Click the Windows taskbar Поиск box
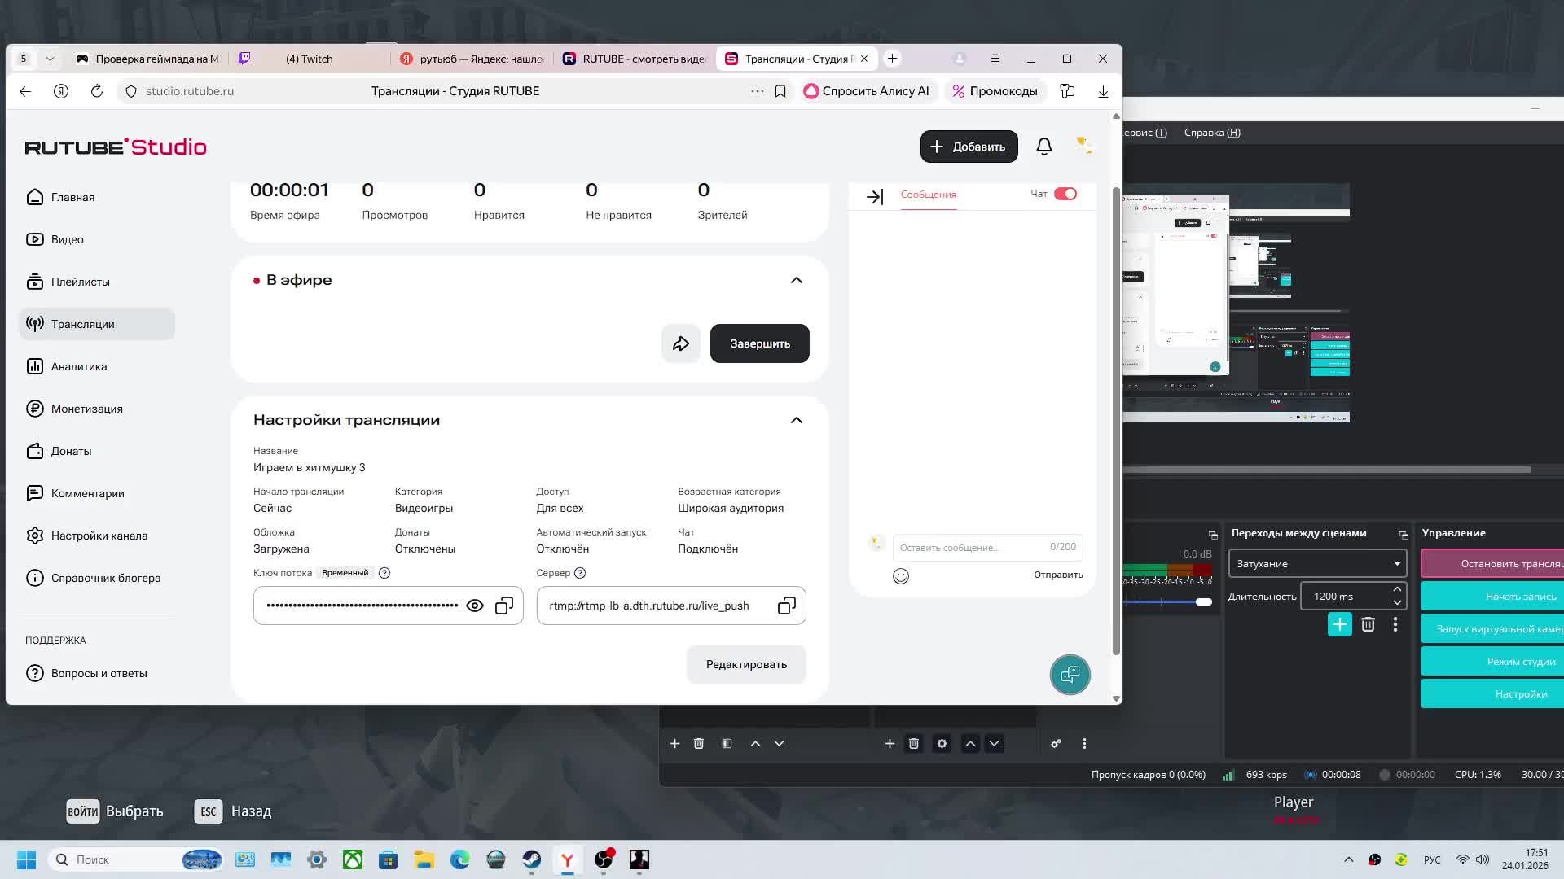1564x879 pixels. [135, 859]
